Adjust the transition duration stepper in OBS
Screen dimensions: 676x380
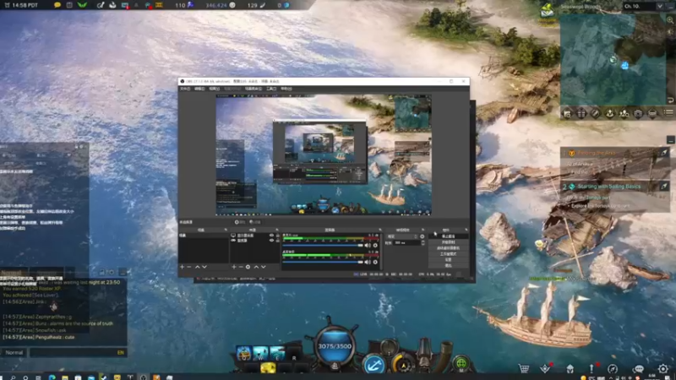(422, 243)
